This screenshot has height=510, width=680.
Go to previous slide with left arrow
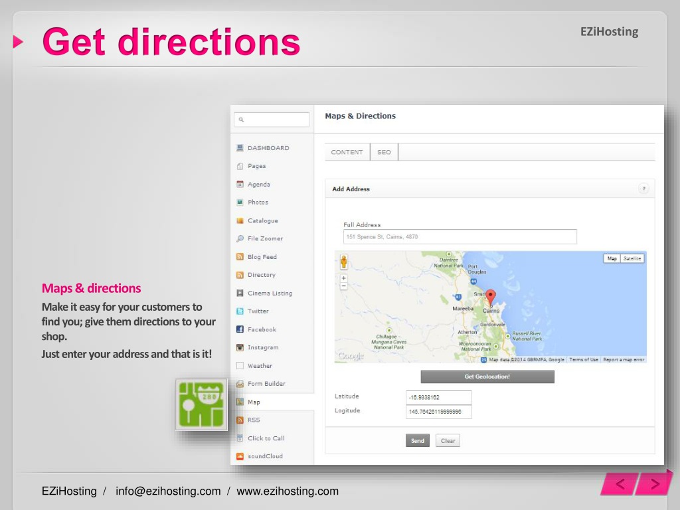coord(620,483)
